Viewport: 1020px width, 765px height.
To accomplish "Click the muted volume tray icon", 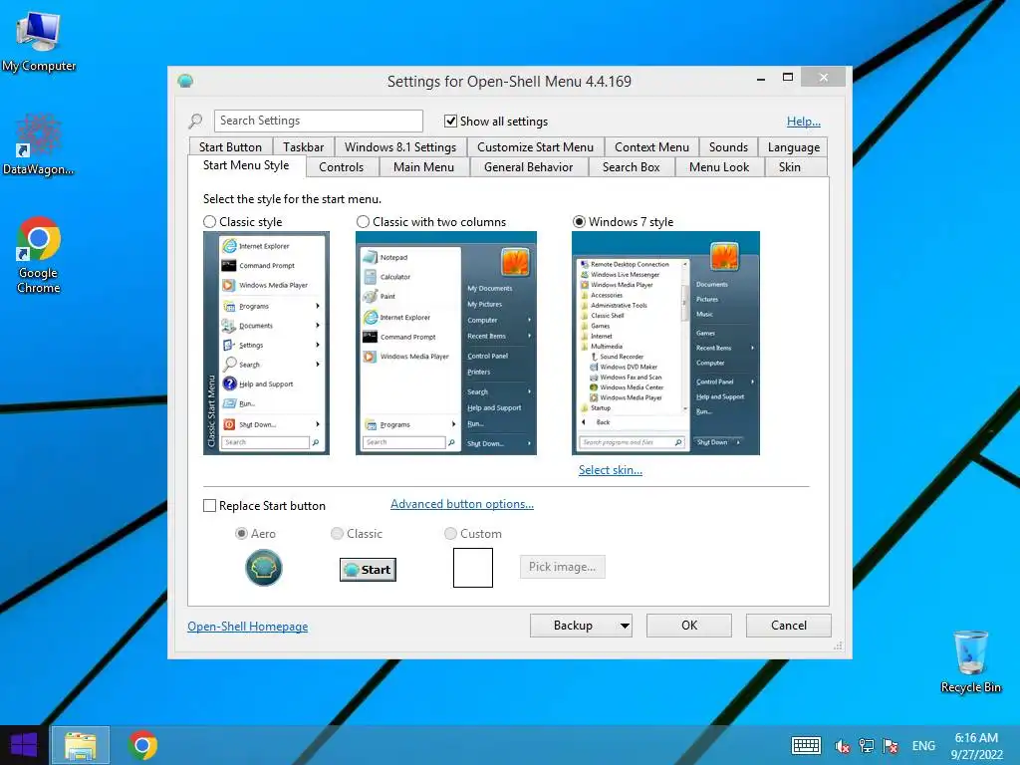I will coord(842,746).
